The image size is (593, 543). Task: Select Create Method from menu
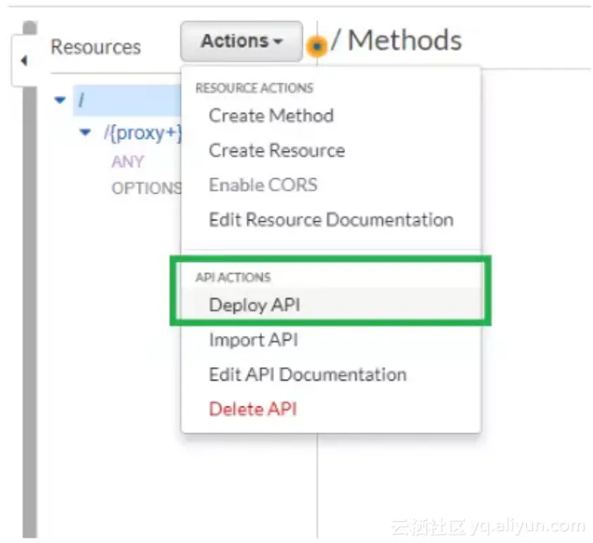tap(271, 116)
